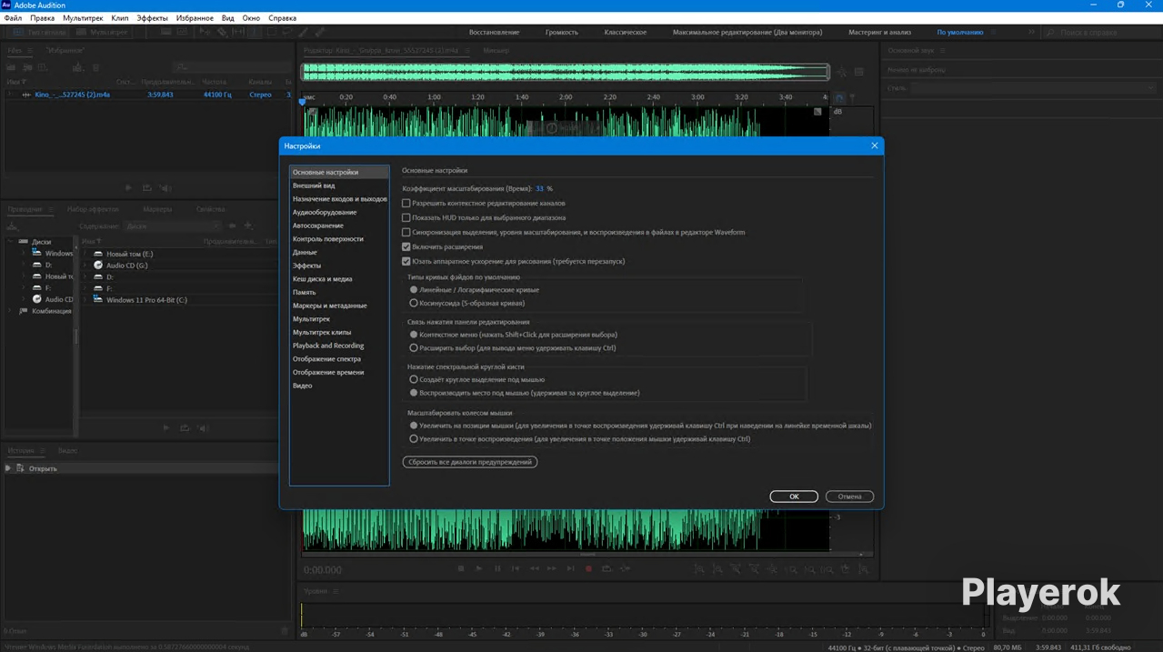Click OK button in settings dialog
Image resolution: width=1163 pixels, height=652 pixels.
point(794,497)
